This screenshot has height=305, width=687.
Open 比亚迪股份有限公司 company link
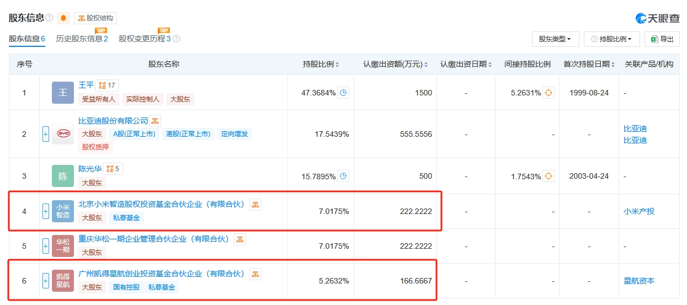113,120
